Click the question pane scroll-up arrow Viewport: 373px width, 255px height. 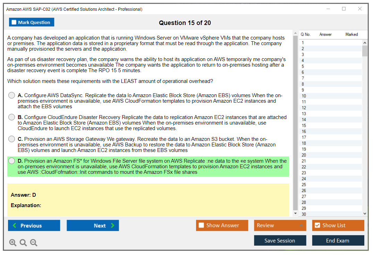coord(295,34)
